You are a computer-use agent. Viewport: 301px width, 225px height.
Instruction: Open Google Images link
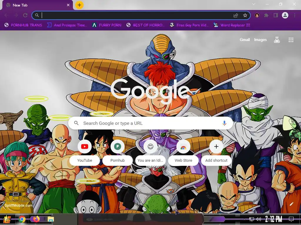click(260, 40)
